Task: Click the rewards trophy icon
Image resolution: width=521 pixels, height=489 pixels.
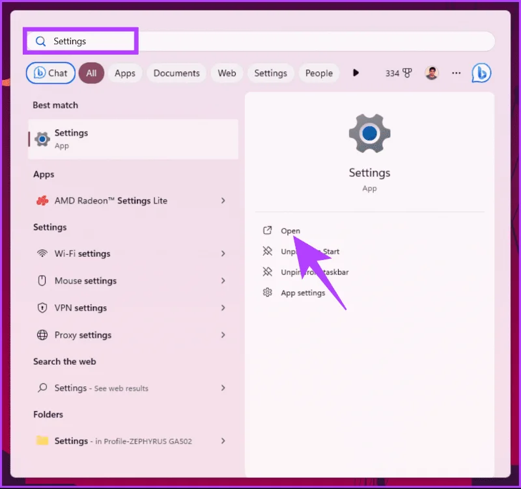Action: [407, 73]
